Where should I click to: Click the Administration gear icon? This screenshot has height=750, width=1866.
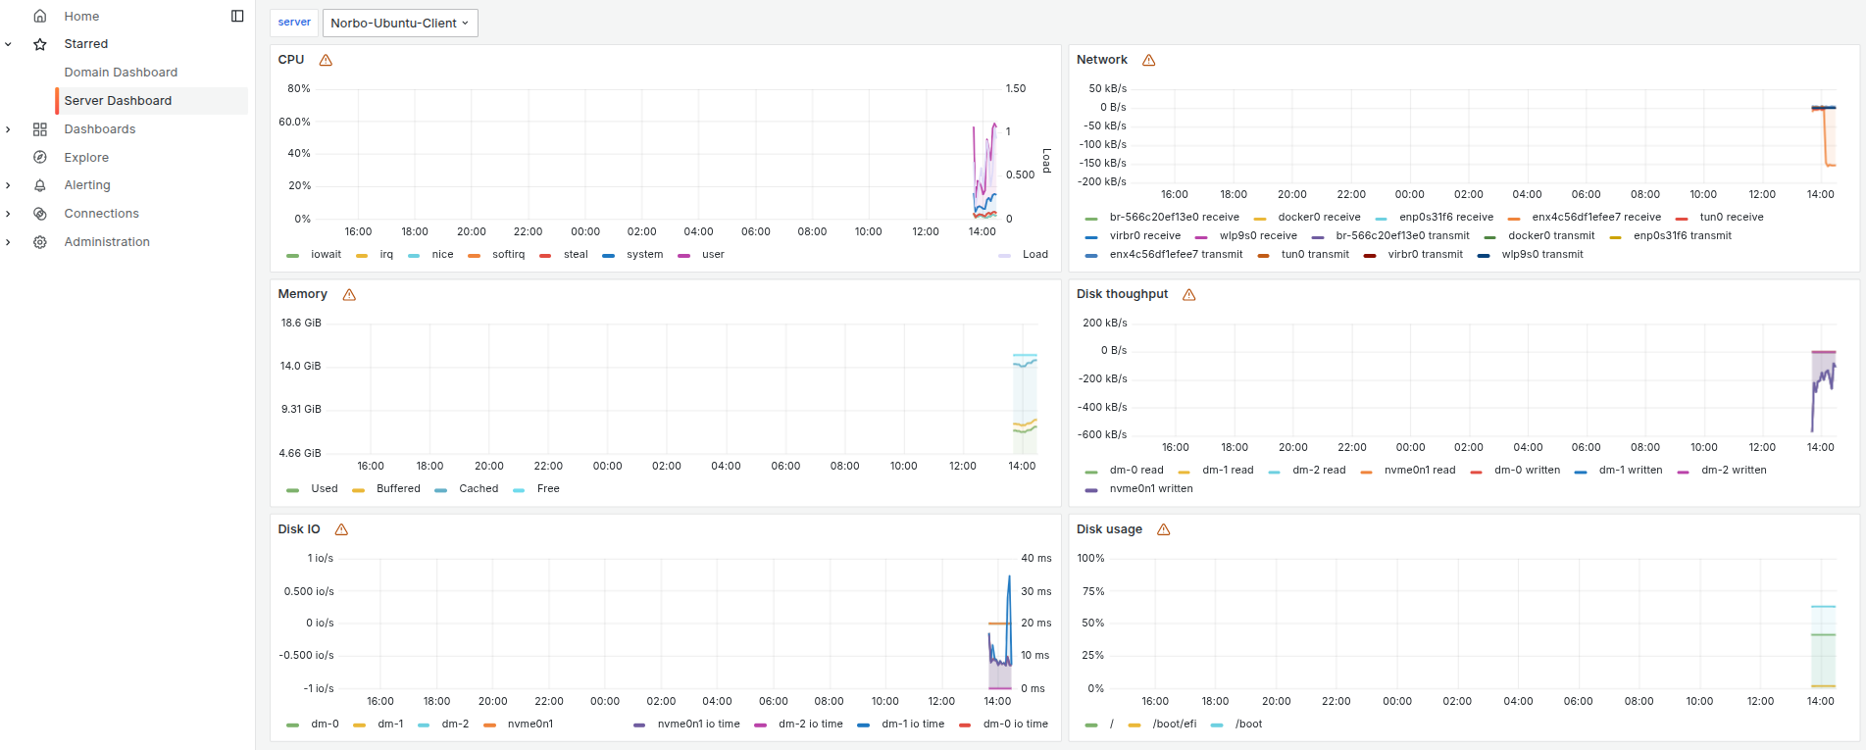(x=40, y=242)
